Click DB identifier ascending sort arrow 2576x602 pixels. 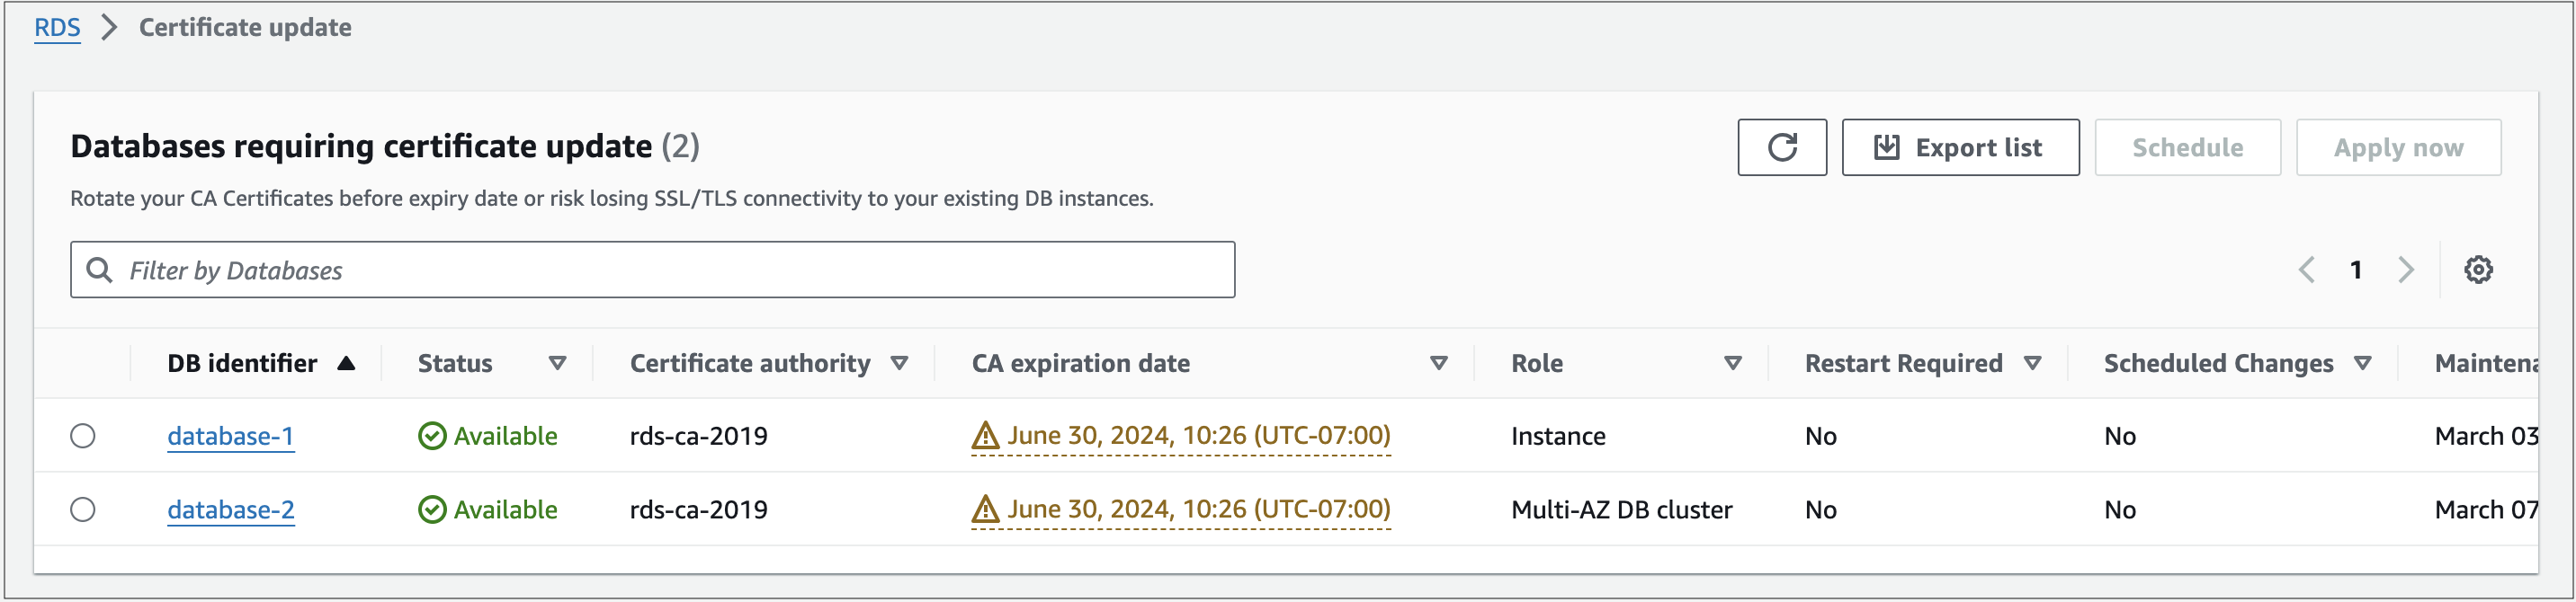pyautogui.click(x=346, y=363)
